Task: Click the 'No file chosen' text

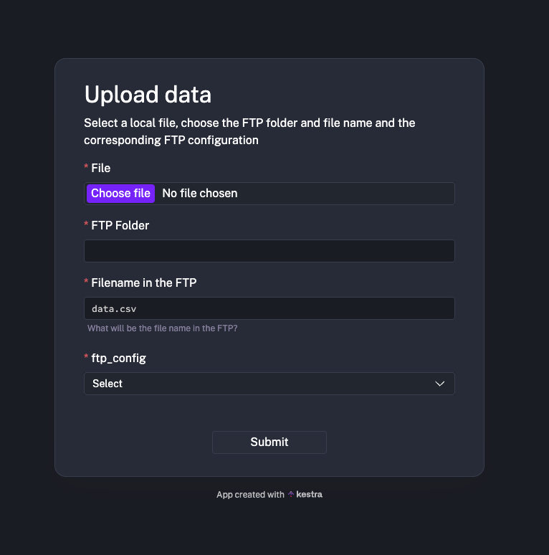Action: pyautogui.click(x=200, y=194)
